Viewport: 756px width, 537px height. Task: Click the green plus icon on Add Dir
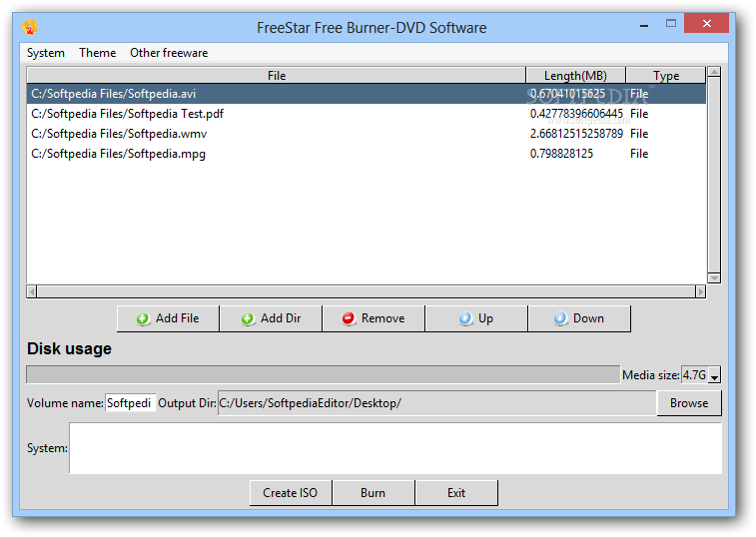tap(248, 318)
